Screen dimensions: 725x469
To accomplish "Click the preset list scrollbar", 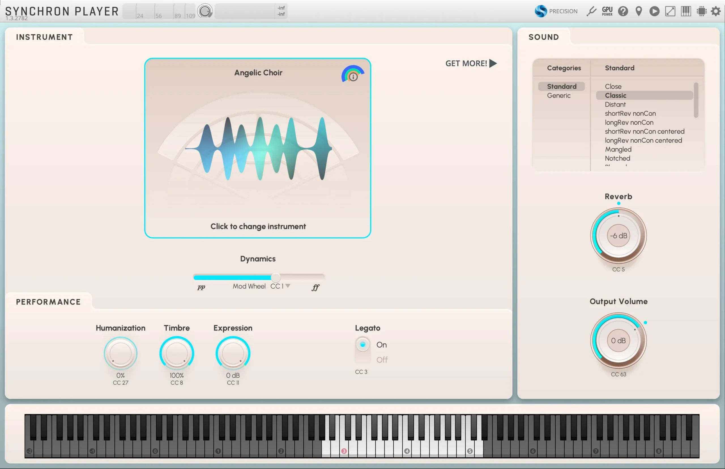I will click(696, 100).
